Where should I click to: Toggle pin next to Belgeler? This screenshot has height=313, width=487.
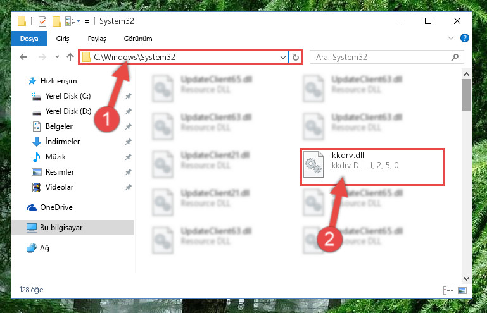129,126
